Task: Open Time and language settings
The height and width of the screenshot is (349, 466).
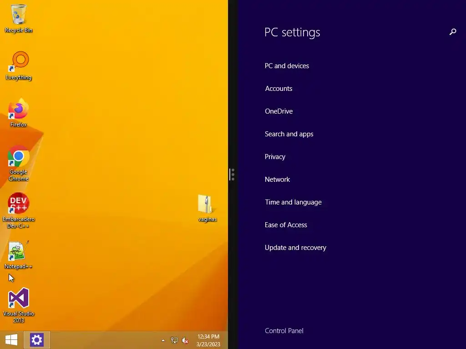Action: [x=293, y=202]
